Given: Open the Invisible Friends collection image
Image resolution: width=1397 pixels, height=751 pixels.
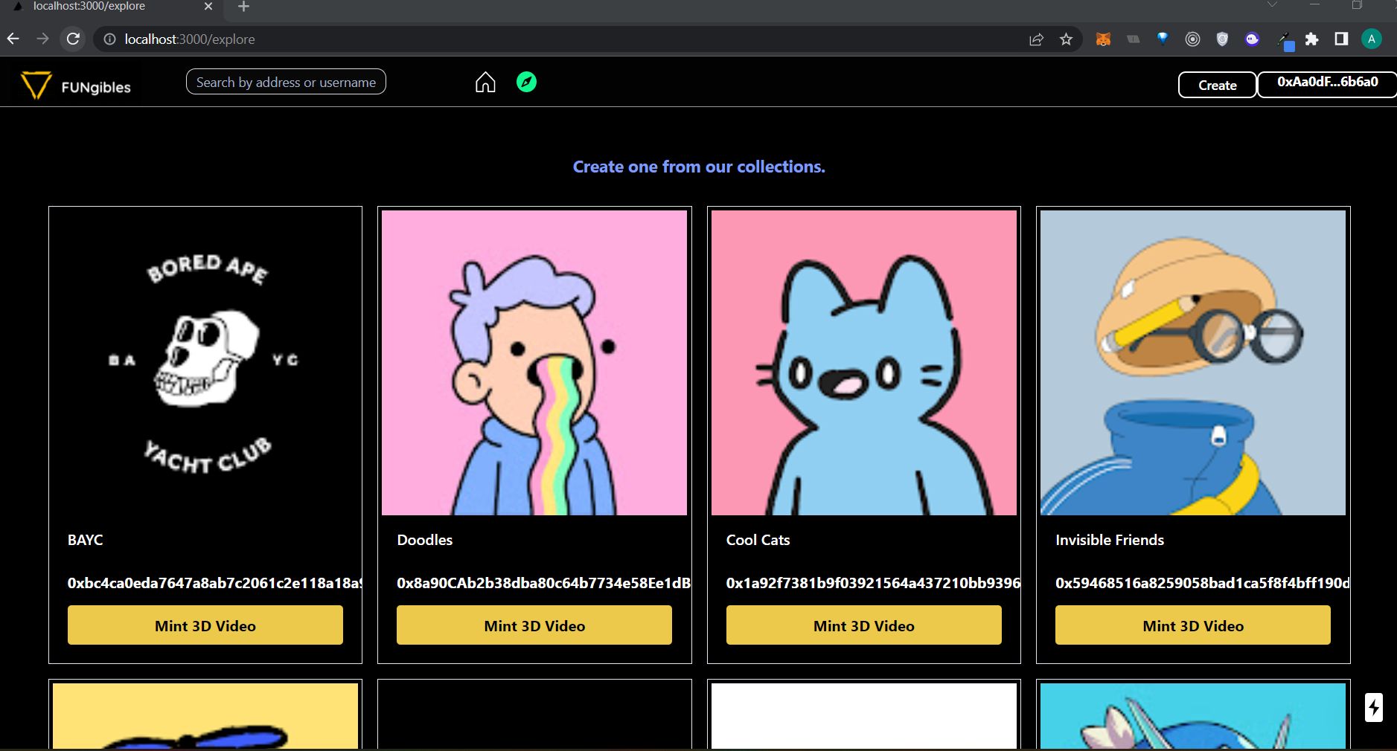Looking at the screenshot, I should click(1193, 363).
